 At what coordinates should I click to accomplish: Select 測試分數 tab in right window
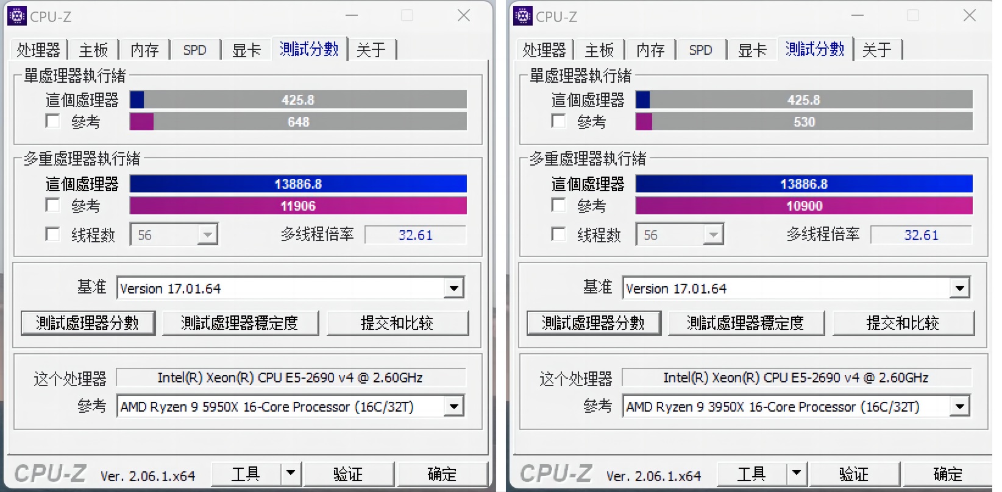815,49
